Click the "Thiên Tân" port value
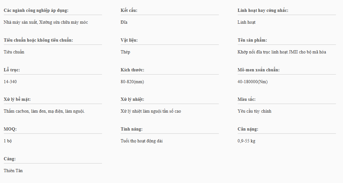The width and height of the screenshot is (343, 183). click(x=13, y=171)
